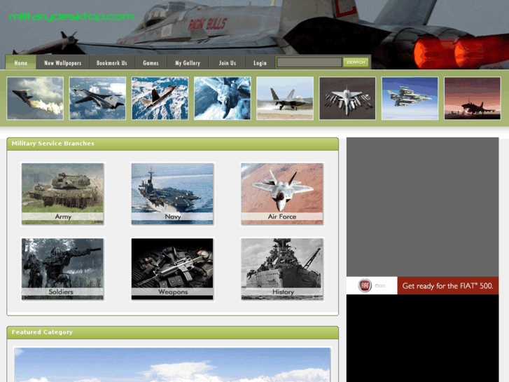
Task: Open thumbnail of fighter taking off on runway
Action: pyautogui.click(x=285, y=98)
